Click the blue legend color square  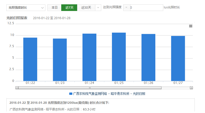coord(71,94)
